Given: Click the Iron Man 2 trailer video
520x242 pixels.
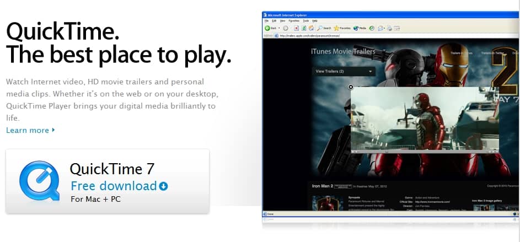Looking at the screenshot, I should click(x=425, y=118).
